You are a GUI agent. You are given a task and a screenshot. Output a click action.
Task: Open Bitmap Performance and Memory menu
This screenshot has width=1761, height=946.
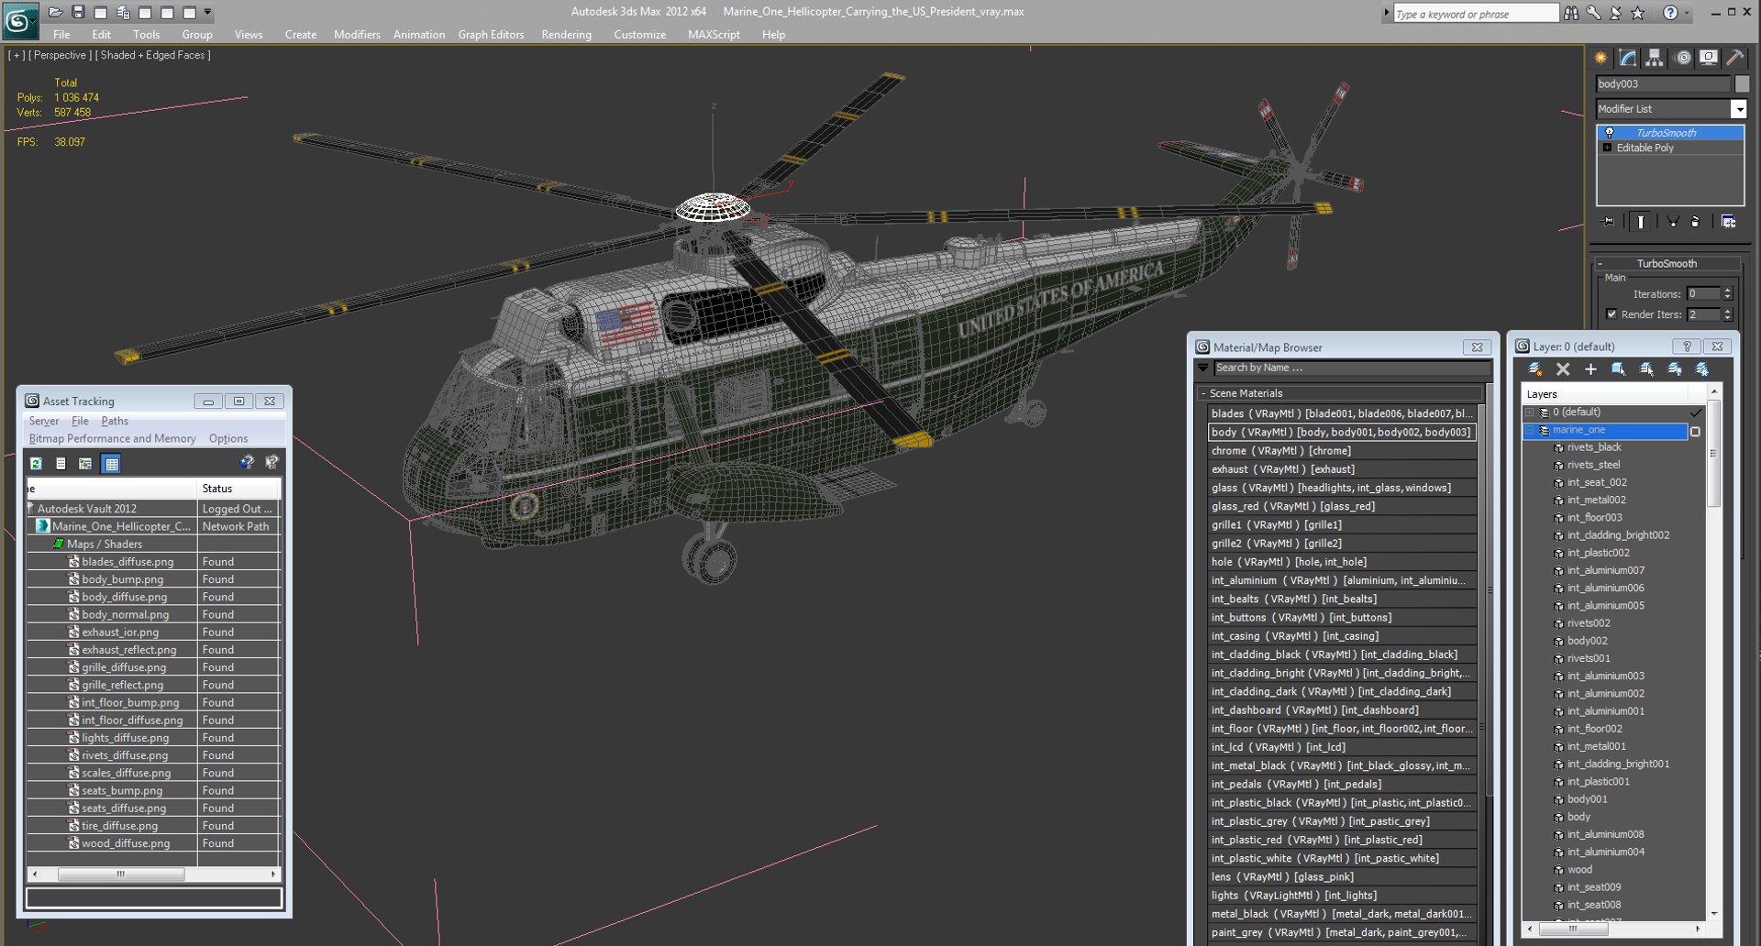tap(112, 438)
